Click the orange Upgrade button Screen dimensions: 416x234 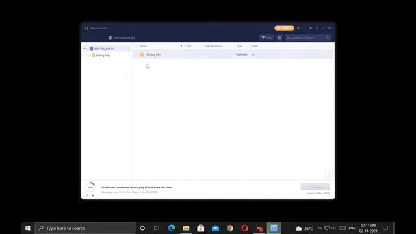(x=284, y=28)
